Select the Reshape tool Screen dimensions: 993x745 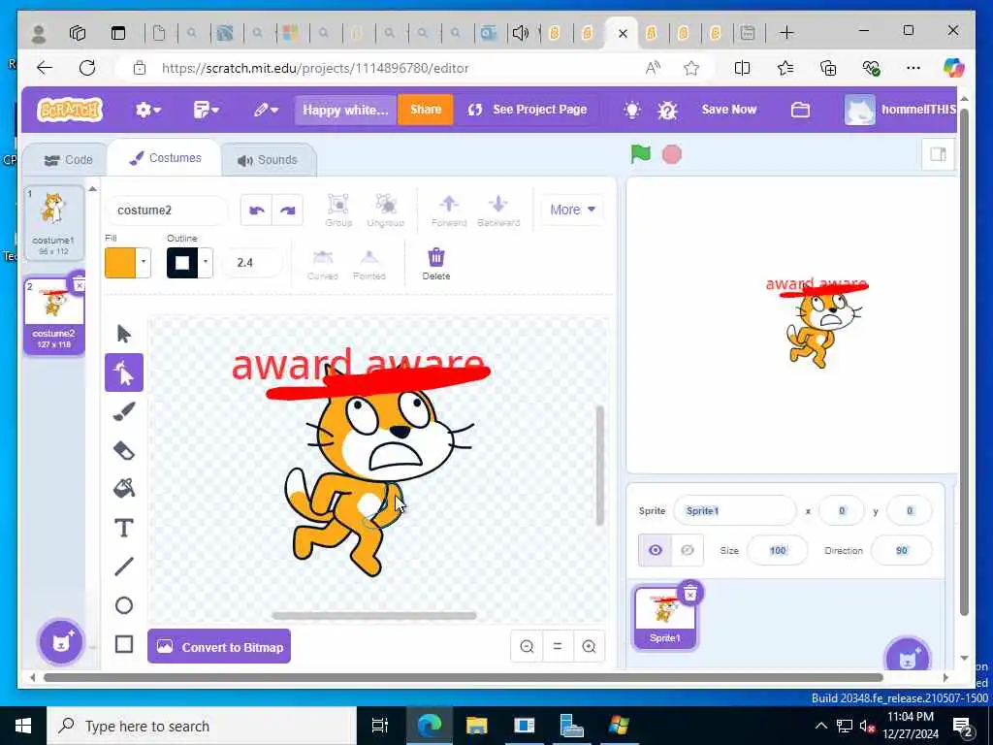coord(123,372)
